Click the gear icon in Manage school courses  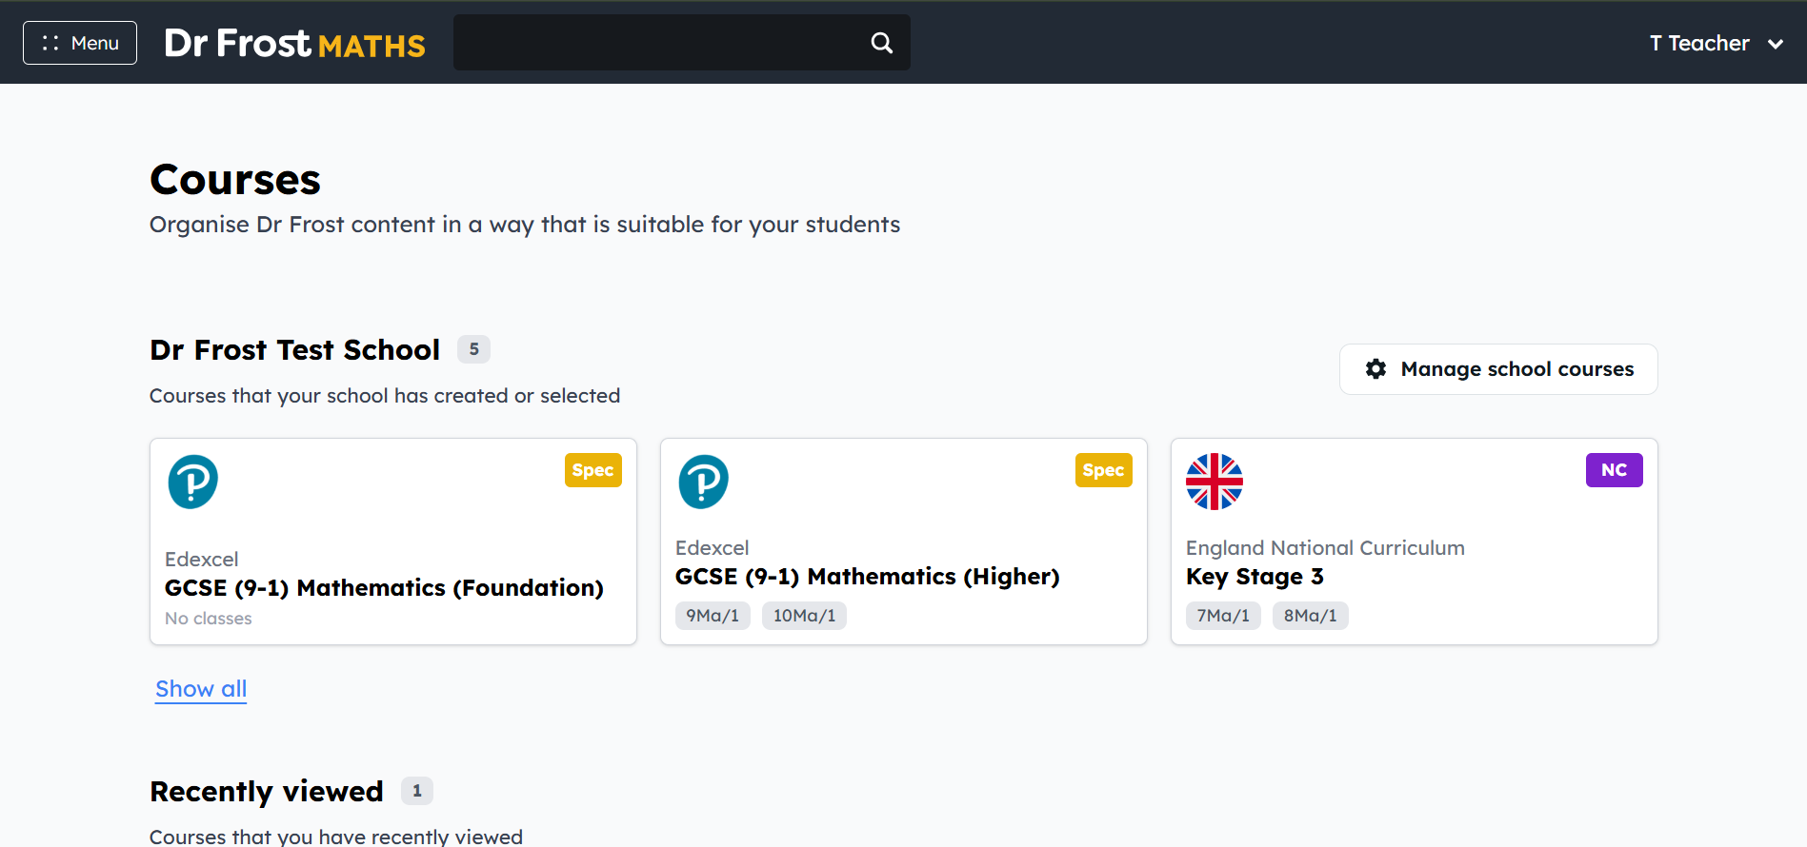click(x=1375, y=369)
